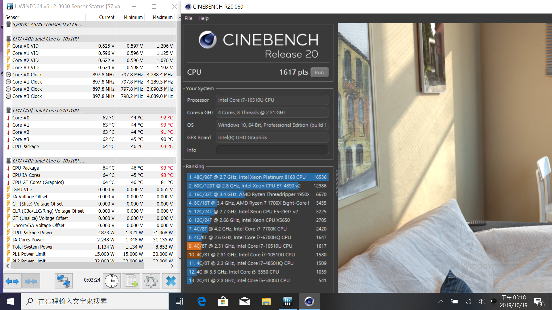552x310 pixels.
Task: Click the taskbar clock and date
Action: tap(513, 301)
